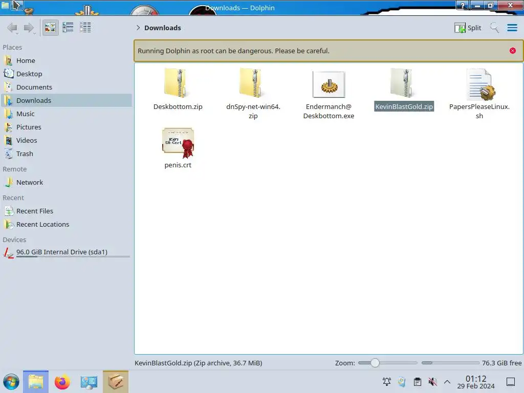
Task: Open notifications bell in tray
Action: point(387,382)
